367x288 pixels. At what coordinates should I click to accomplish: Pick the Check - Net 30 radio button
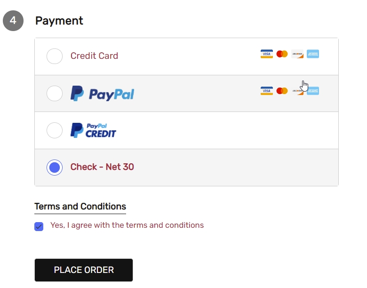[55, 167]
